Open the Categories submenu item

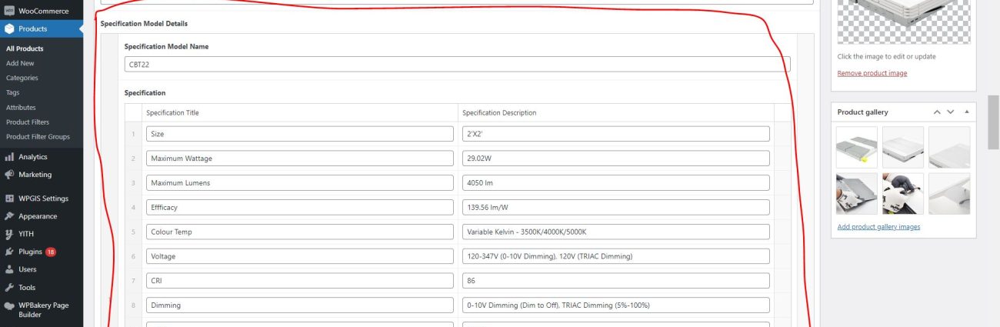[x=22, y=78]
